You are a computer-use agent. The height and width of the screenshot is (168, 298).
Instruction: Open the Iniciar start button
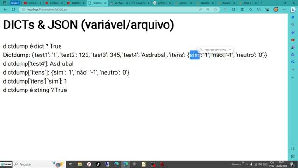pos(6,164)
